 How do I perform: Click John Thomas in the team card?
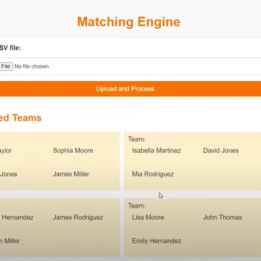[222, 218]
